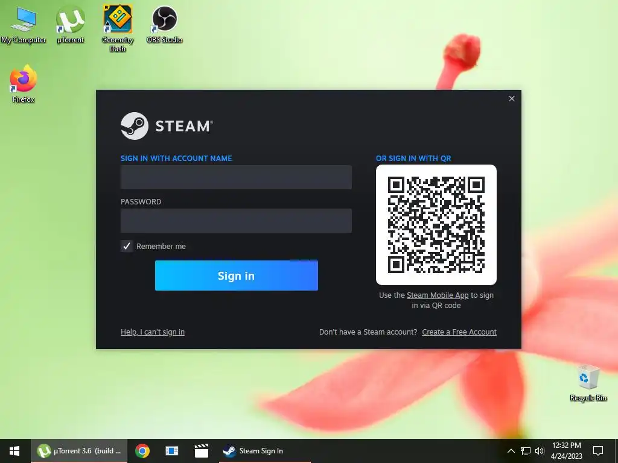618x463 pixels.
Task: Open the Recycle Bin icon
Action: point(588,383)
